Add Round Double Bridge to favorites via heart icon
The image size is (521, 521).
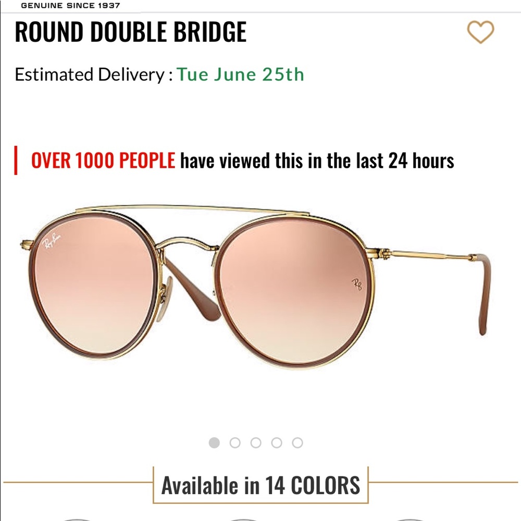480,33
